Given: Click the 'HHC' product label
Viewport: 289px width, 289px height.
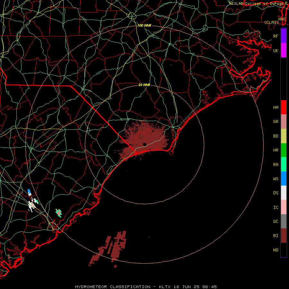Looking at the screenshot, I should pos(282,19).
